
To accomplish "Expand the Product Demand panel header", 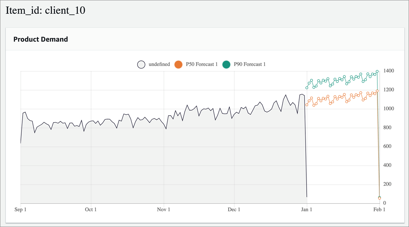I will click(x=40, y=39).
